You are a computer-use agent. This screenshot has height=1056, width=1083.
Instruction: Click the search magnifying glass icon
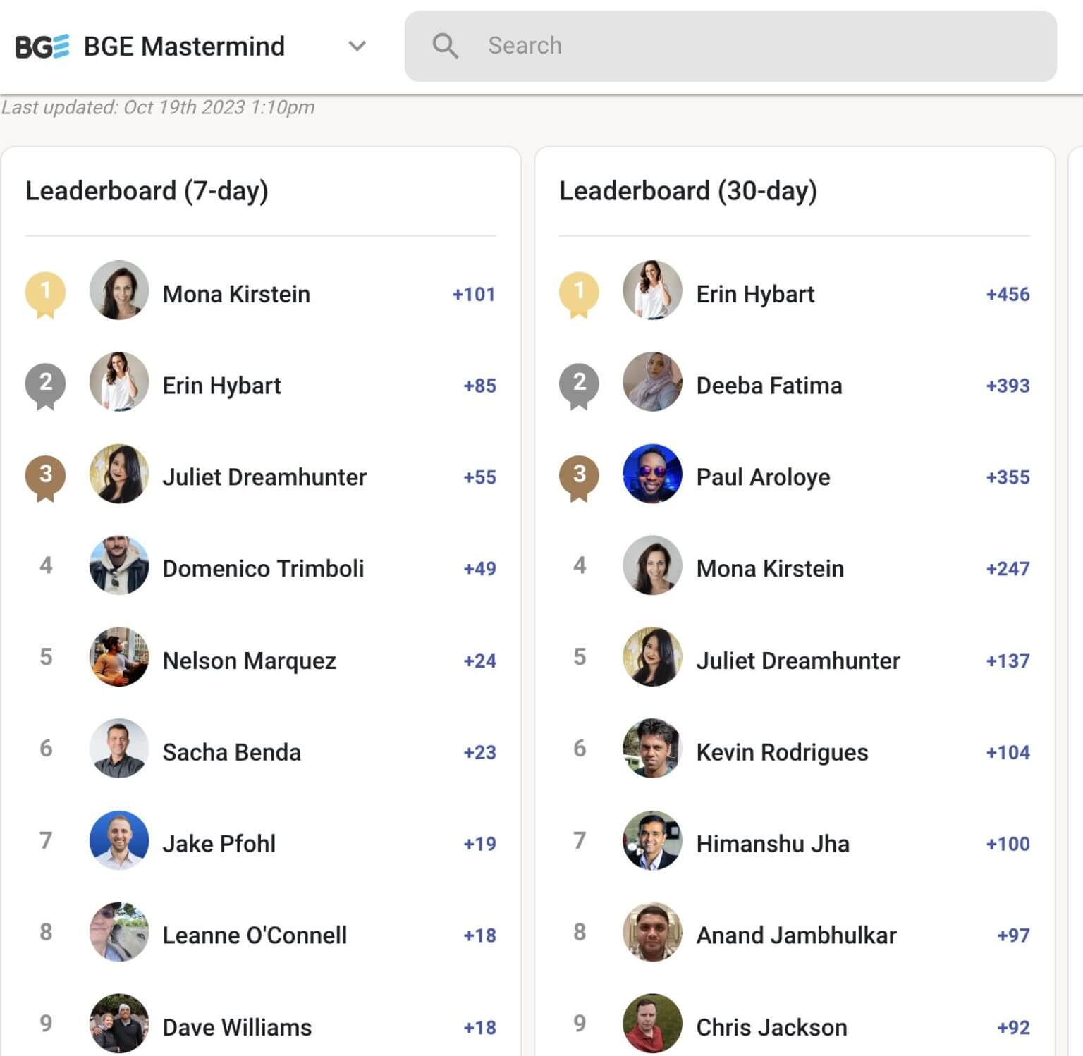(x=446, y=45)
